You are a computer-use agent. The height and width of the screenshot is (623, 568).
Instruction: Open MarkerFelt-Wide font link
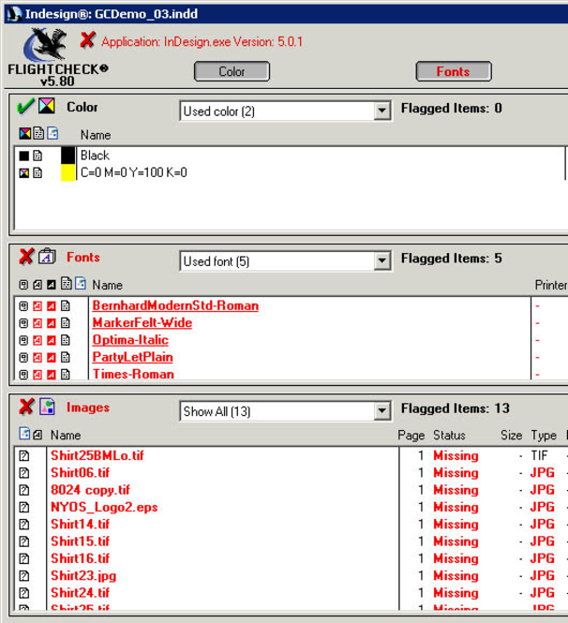click(142, 322)
